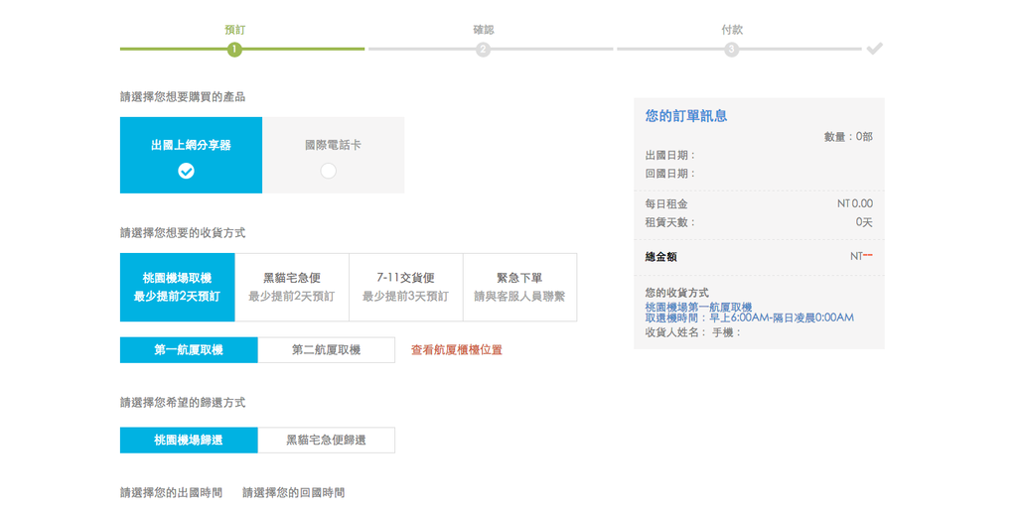The height and width of the screenshot is (512, 1017).
Task: Click 請選擇您的出國時間 label
Action: pyautogui.click(x=171, y=492)
